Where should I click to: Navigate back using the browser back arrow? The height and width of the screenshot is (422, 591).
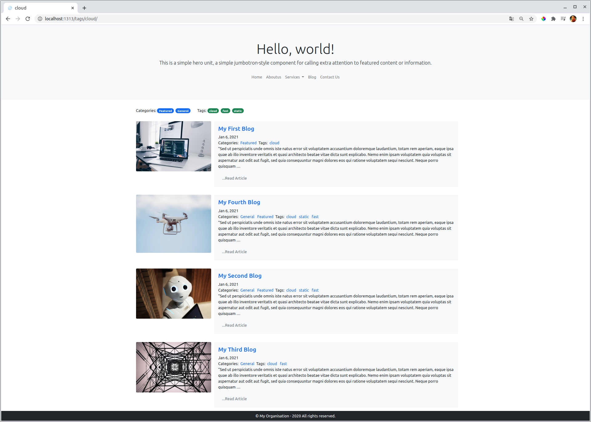point(8,19)
